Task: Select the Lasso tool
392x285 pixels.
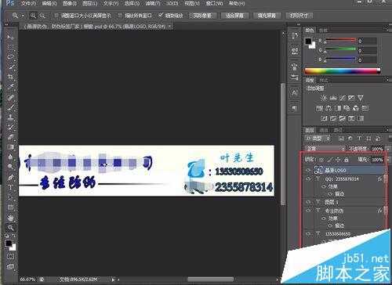Action: click(10, 56)
